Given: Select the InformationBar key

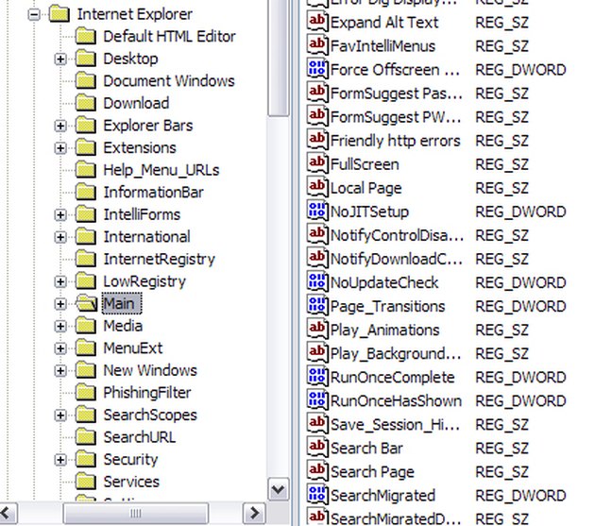Looking at the screenshot, I should pos(153,192).
